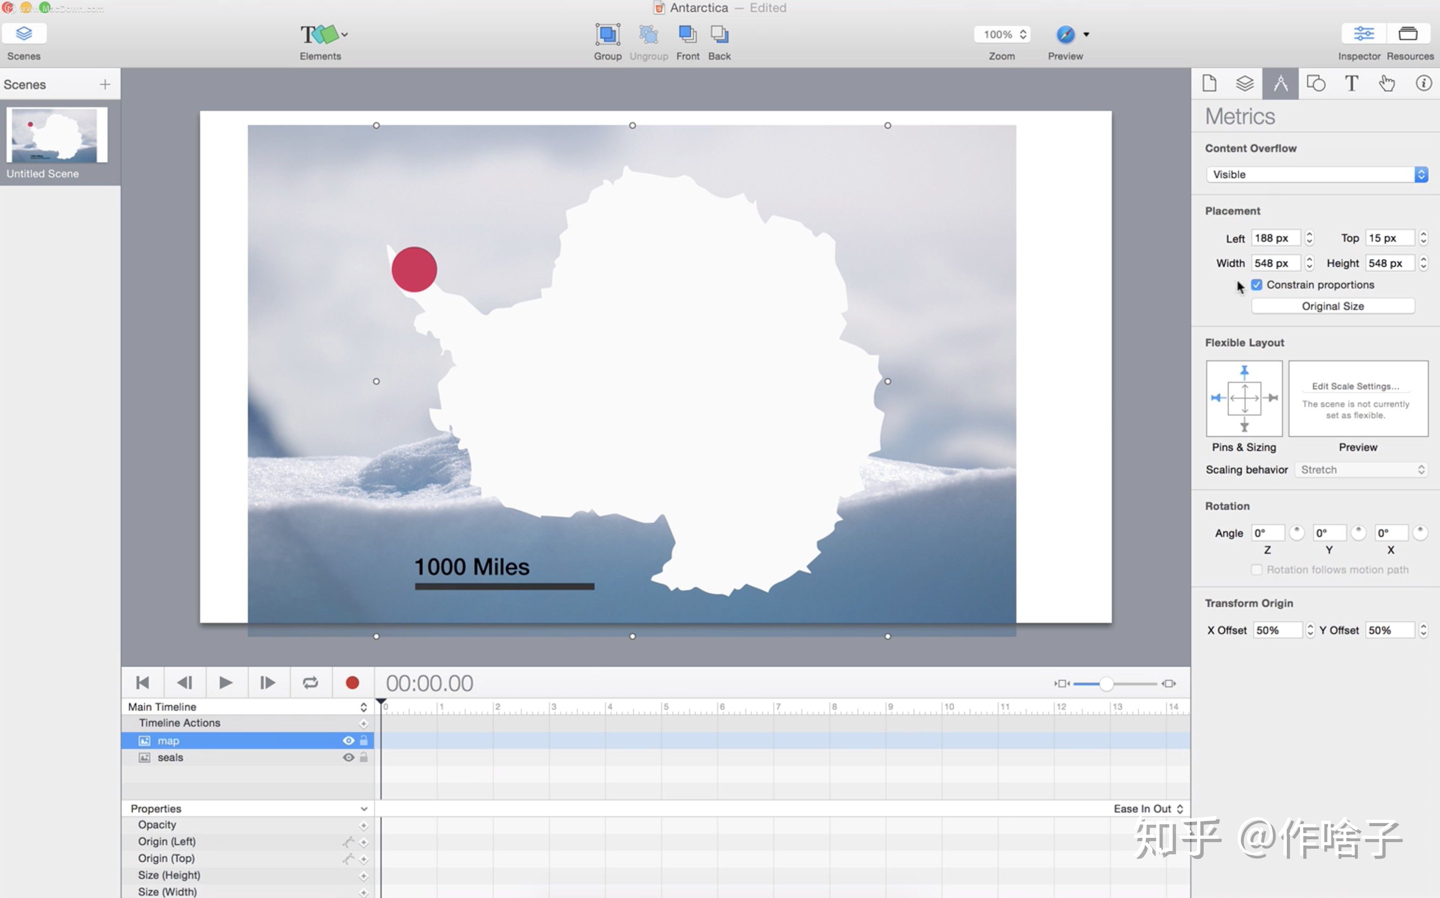Click the Top placement field
Image resolution: width=1440 pixels, height=898 pixels.
pos(1390,238)
